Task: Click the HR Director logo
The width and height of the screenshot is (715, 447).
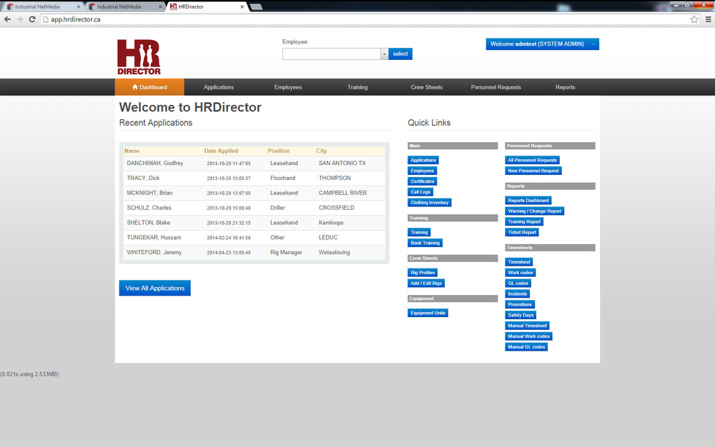Action: pos(139,57)
